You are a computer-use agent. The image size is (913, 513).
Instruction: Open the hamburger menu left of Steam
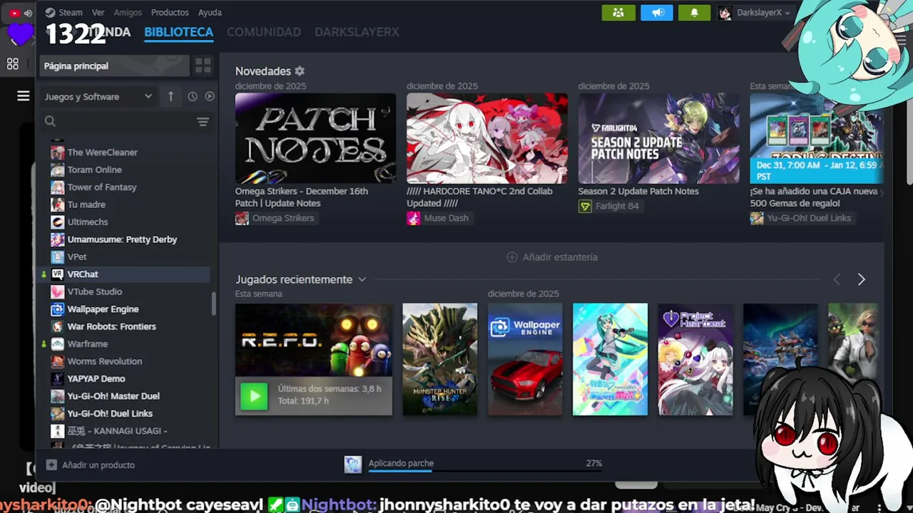coord(24,96)
